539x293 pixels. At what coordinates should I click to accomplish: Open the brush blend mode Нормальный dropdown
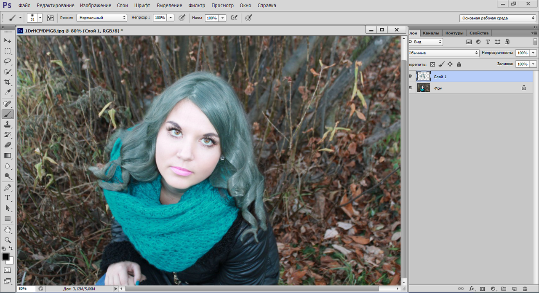click(101, 18)
